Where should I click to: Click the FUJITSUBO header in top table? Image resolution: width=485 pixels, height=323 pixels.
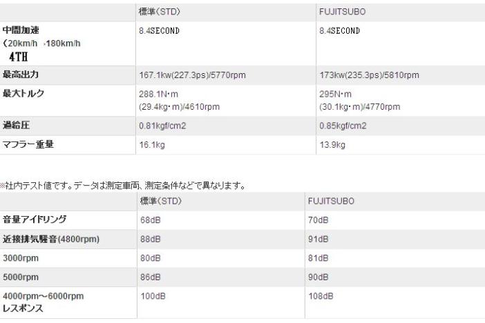point(340,12)
